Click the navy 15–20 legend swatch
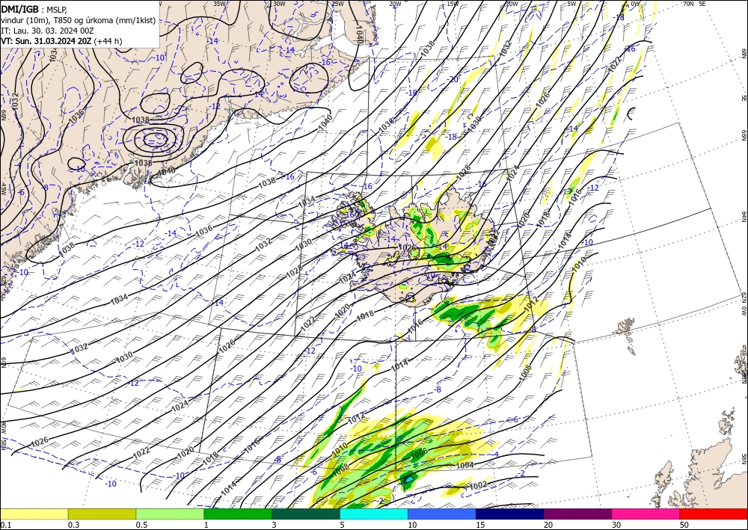 [510, 514]
